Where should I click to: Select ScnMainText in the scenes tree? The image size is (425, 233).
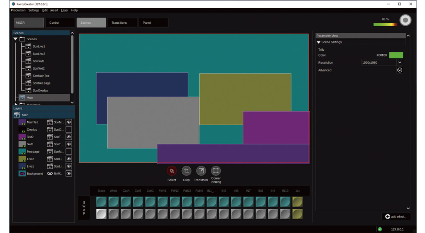[41, 76]
